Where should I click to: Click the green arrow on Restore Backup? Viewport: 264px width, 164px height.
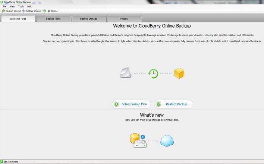[x=158, y=104]
